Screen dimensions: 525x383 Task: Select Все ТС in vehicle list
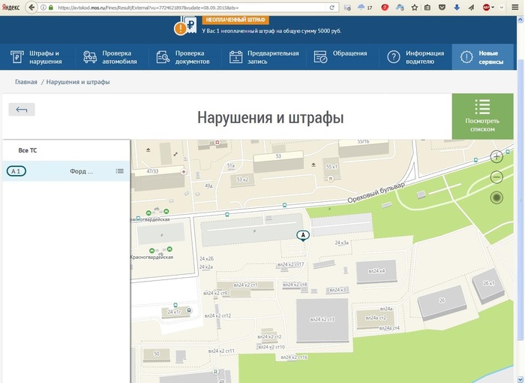[x=28, y=150]
